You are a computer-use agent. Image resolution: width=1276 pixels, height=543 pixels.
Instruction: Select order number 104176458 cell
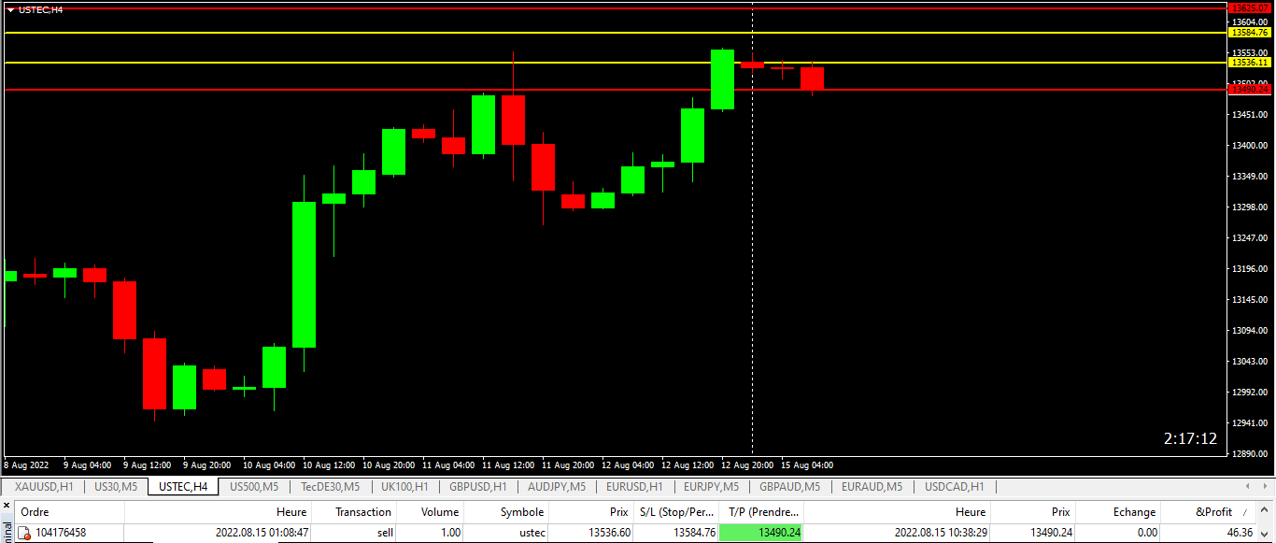61,533
